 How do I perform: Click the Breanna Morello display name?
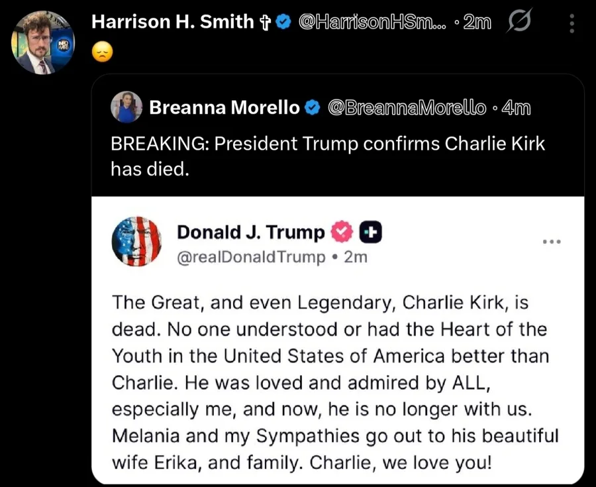point(224,107)
